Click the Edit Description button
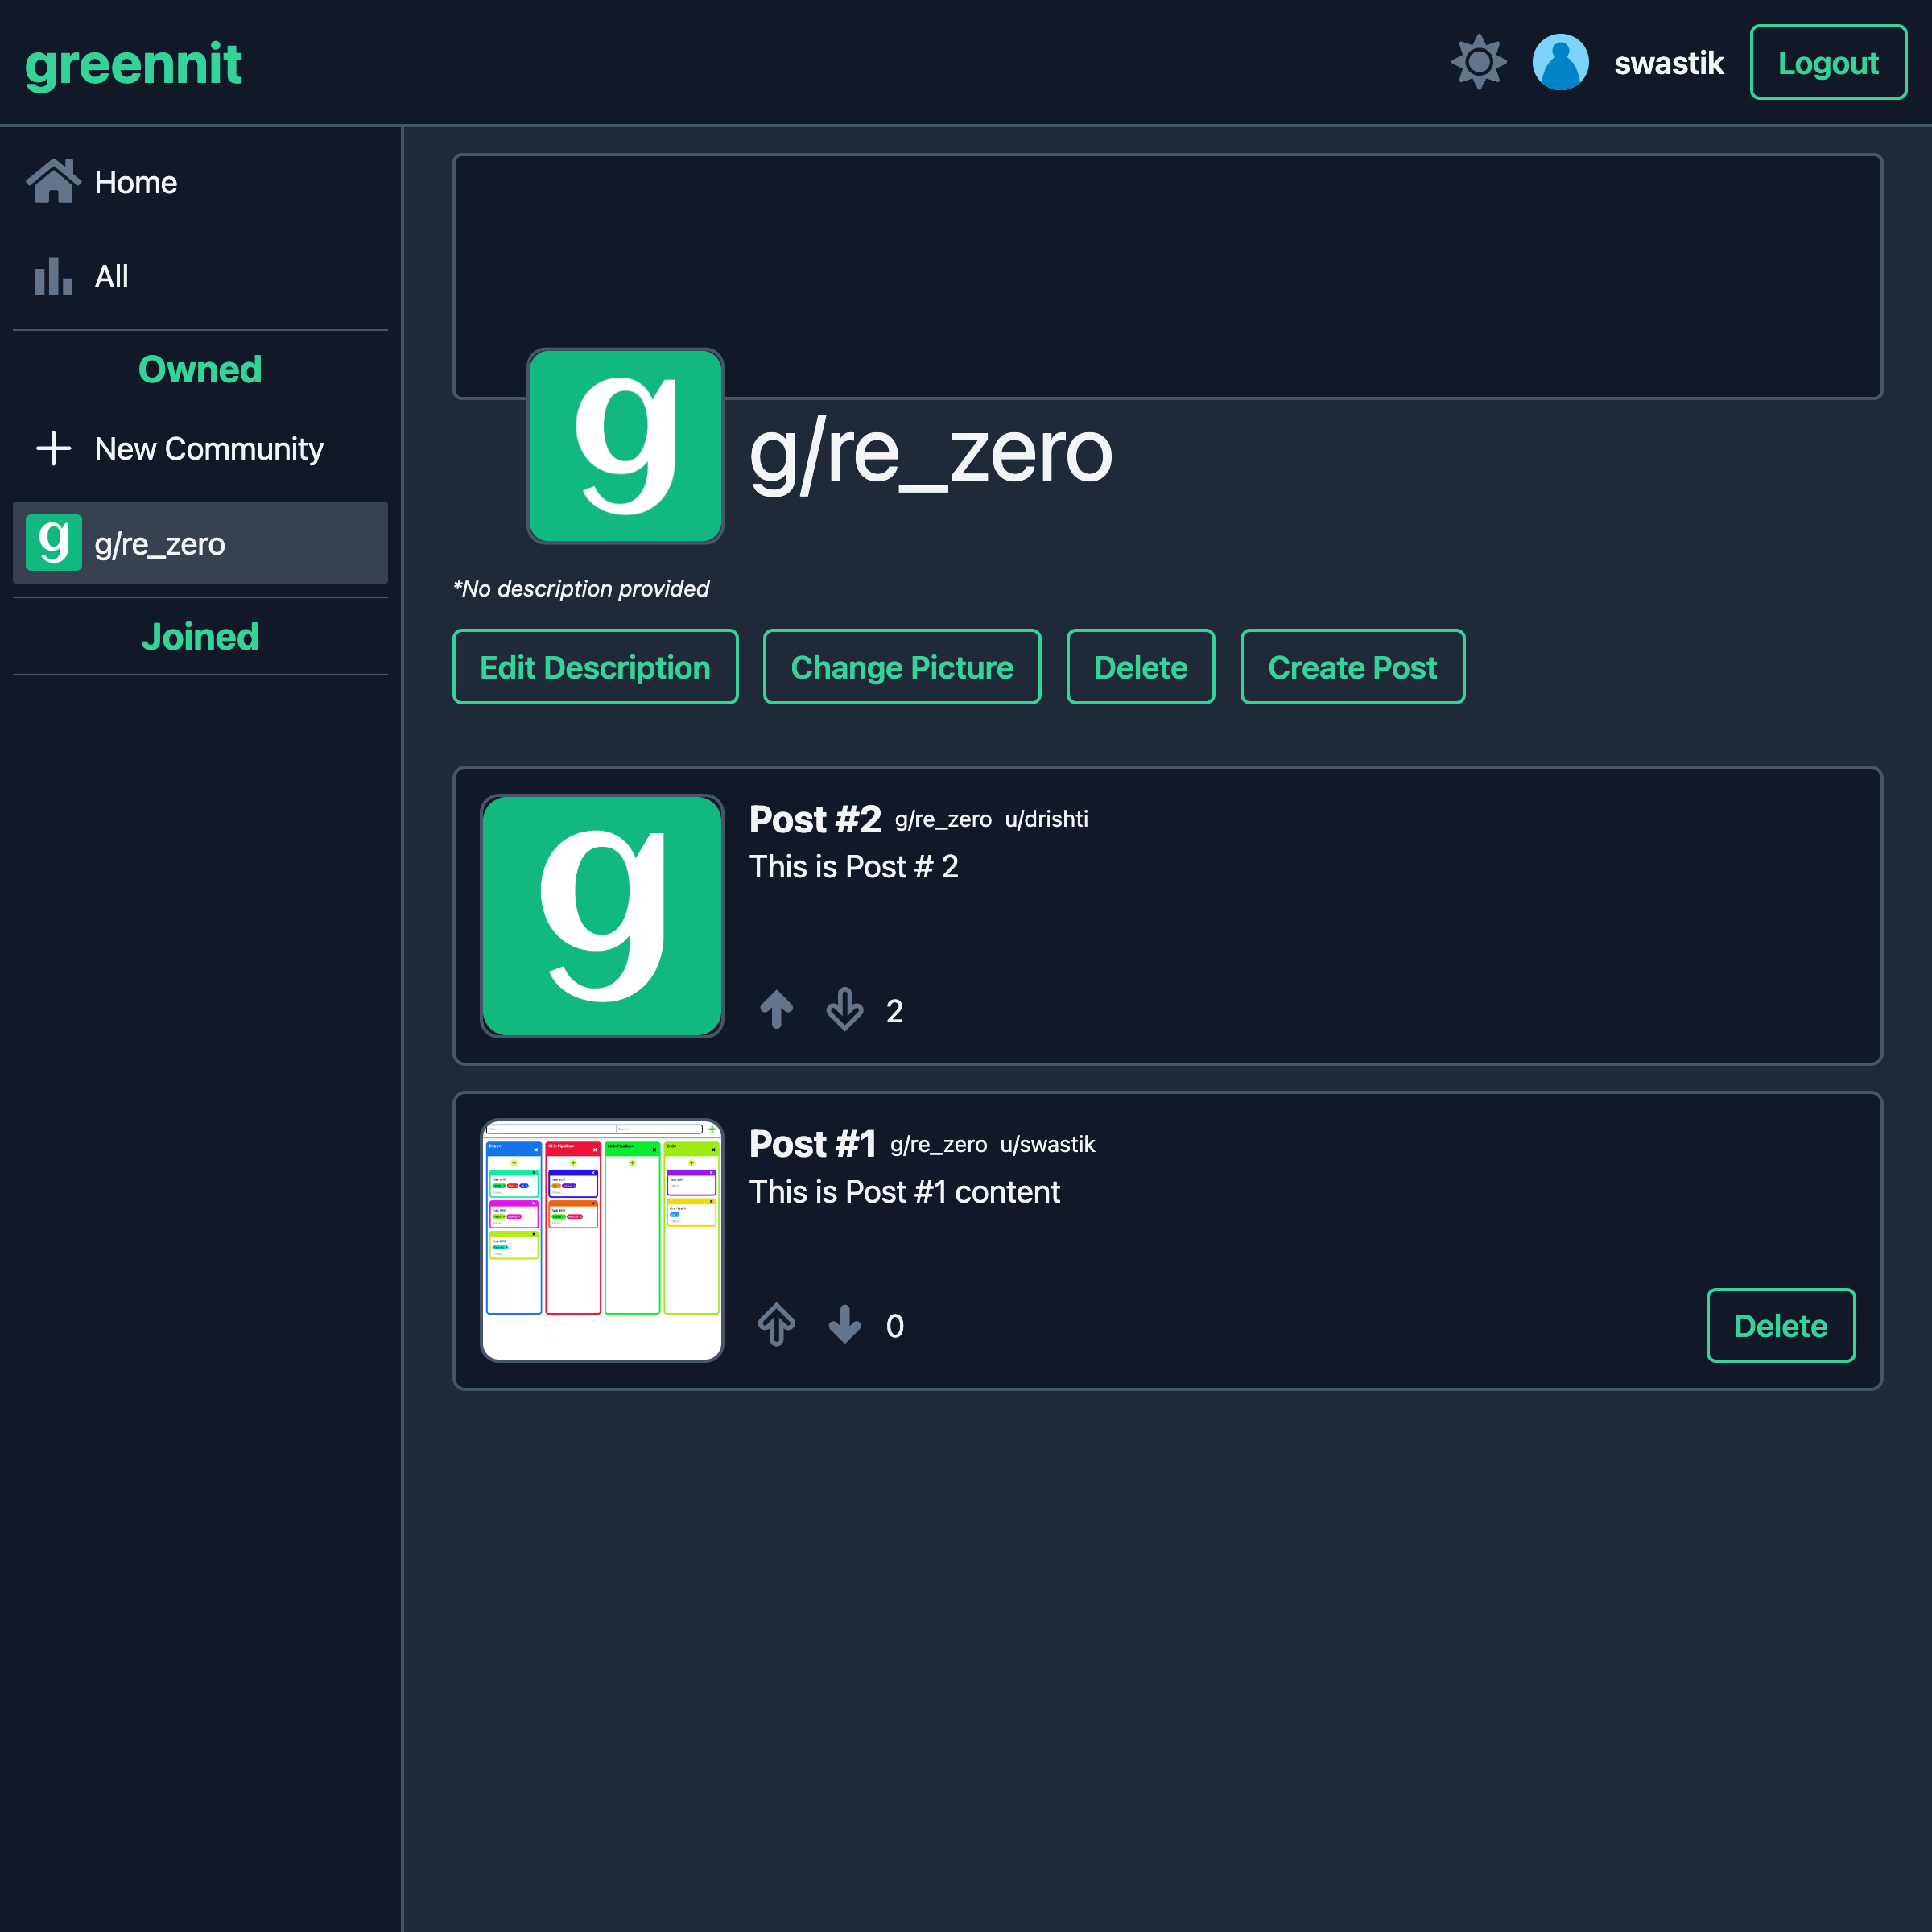This screenshot has height=1932, width=1932. (592, 669)
